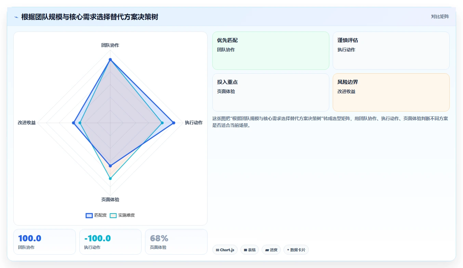463x268 pixels.
Task: Click the 数据卡片 tag chip
Action: coord(296,250)
